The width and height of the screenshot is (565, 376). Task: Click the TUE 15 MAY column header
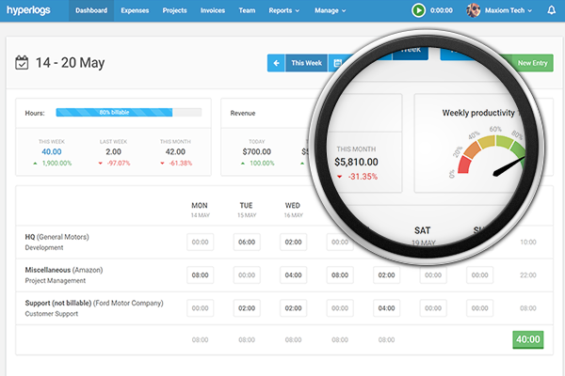pyautogui.click(x=247, y=210)
